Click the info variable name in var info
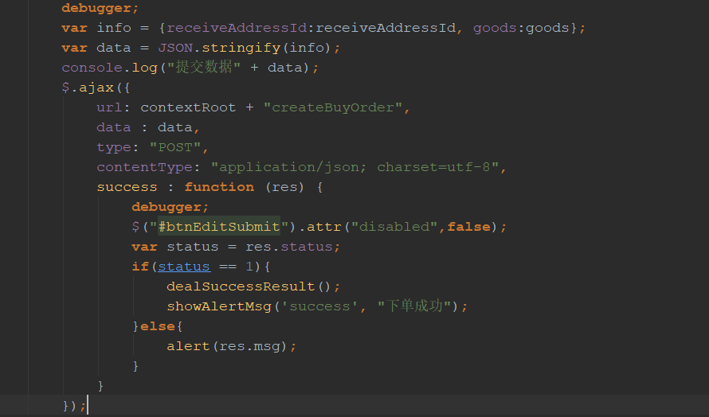 tap(113, 28)
